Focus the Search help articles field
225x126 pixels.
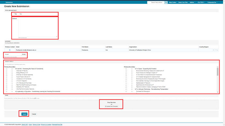pyautogui.click(x=156, y=3)
